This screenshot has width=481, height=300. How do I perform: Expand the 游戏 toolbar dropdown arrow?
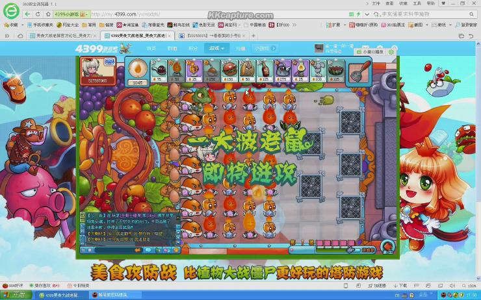click(450, 25)
